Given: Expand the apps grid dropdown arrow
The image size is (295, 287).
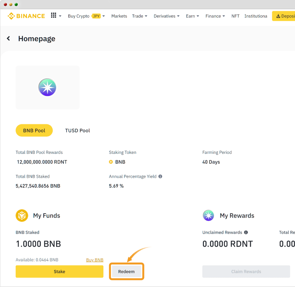Looking at the screenshot, I should [60, 16].
